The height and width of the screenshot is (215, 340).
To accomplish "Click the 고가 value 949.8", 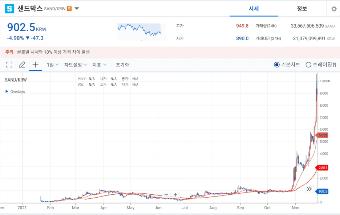I will (242, 26).
